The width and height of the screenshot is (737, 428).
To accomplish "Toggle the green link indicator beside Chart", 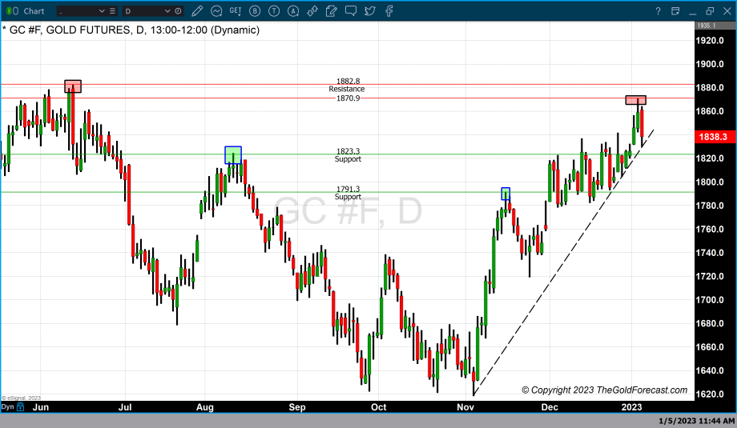I will 9,10.
